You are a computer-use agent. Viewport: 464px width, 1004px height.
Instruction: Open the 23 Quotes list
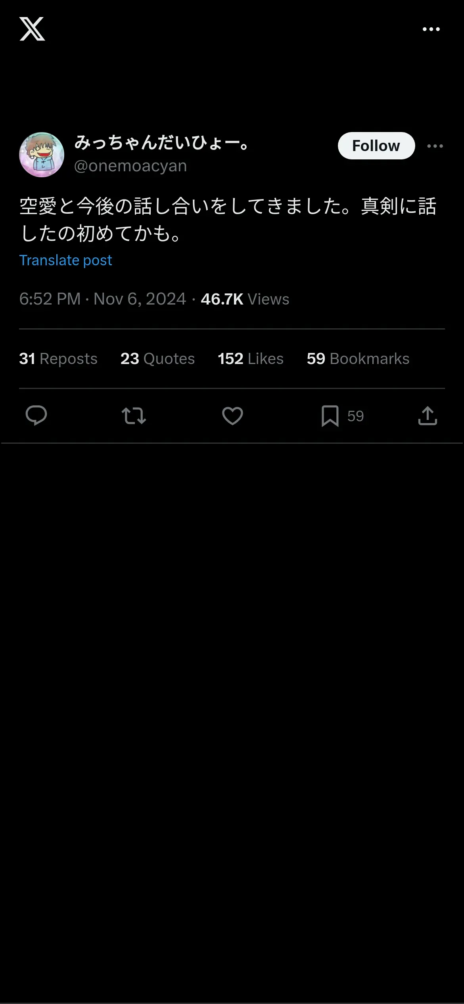point(157,358)
